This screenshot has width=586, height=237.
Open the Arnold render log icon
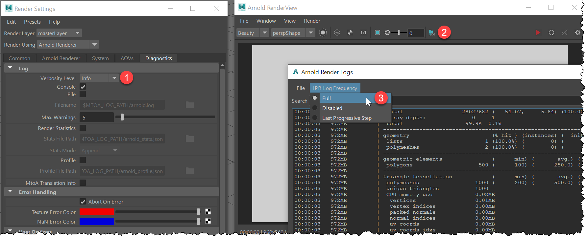(x=432, y=32)
